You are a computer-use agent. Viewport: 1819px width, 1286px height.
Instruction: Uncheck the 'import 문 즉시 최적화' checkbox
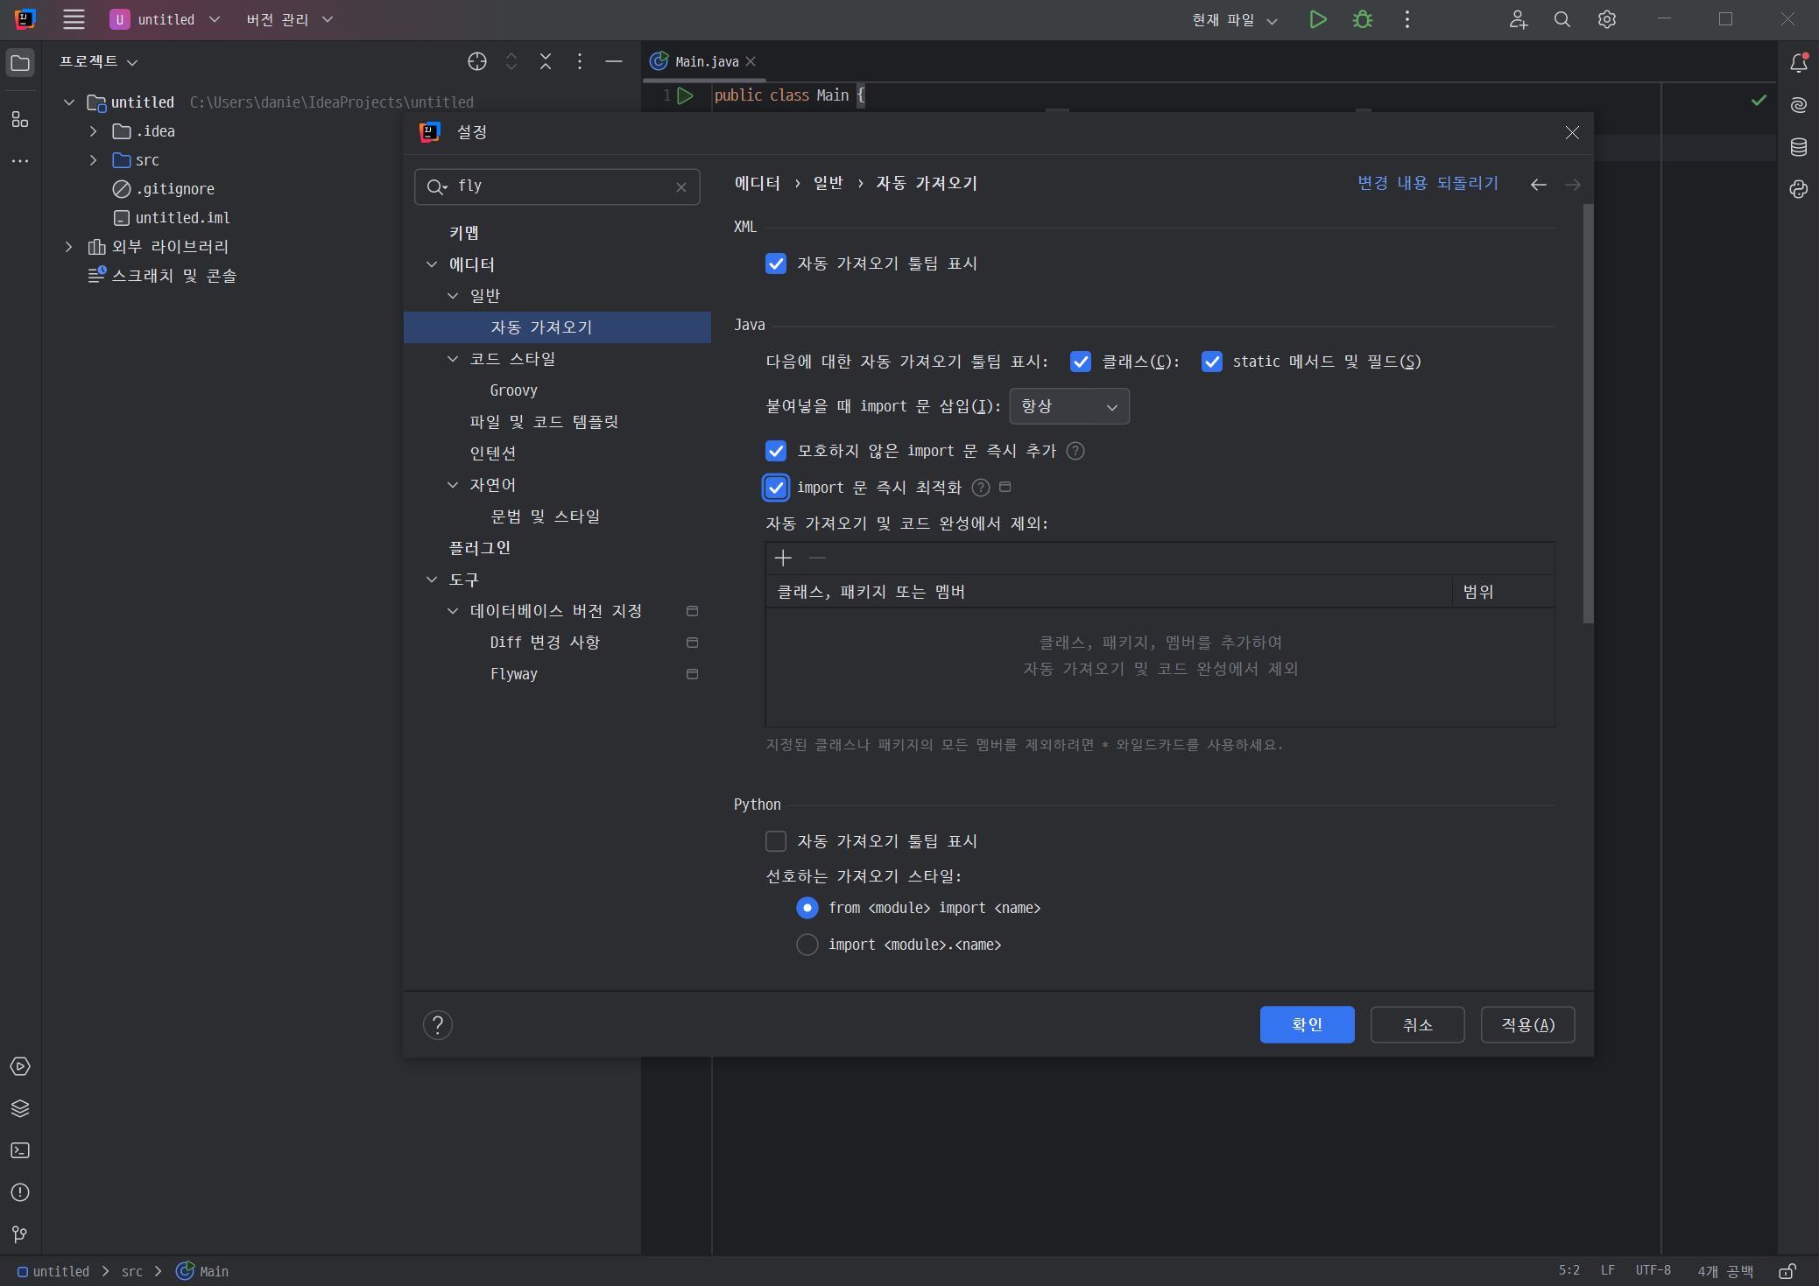[x=776, y=488]
